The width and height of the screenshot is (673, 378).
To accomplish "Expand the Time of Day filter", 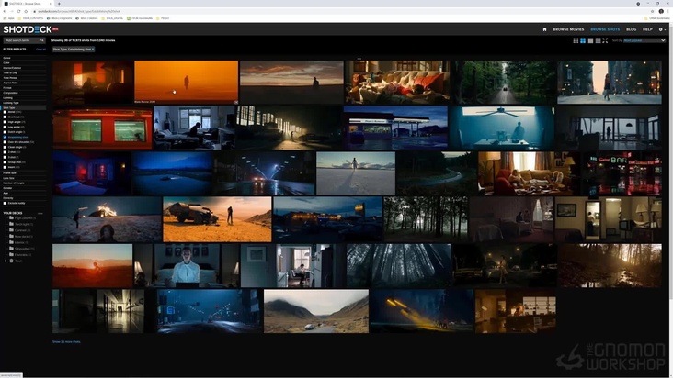I will coord(24,72).
